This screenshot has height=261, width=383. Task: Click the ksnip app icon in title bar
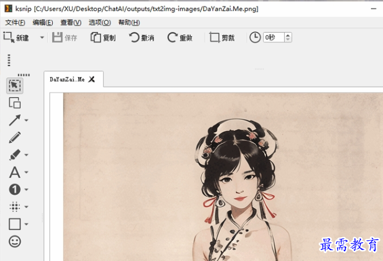[x=8, y=9]
